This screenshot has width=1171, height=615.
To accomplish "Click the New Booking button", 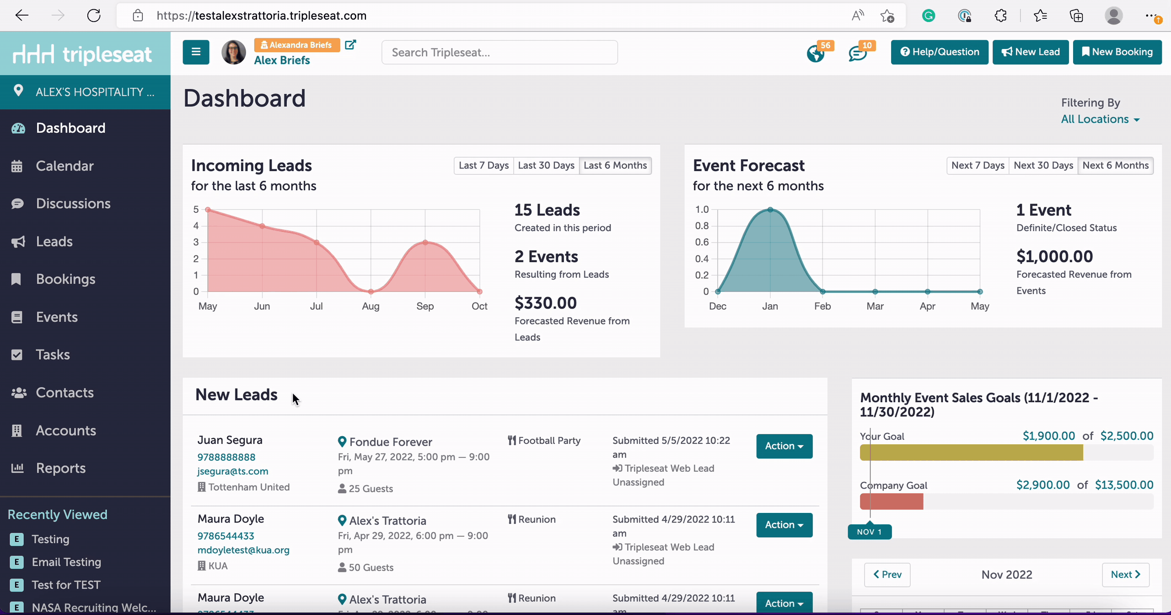I will (1117, 52).
